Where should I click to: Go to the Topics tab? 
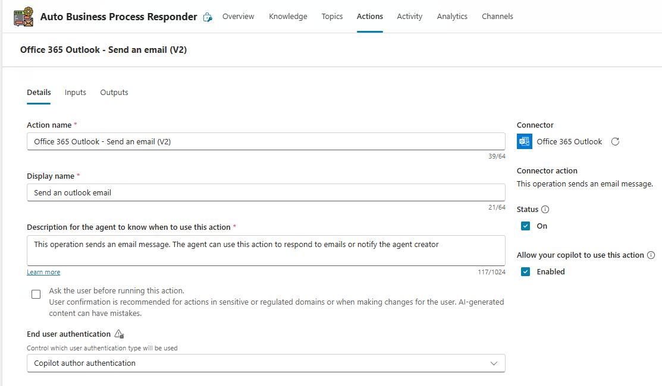click(x=332, y=17)
